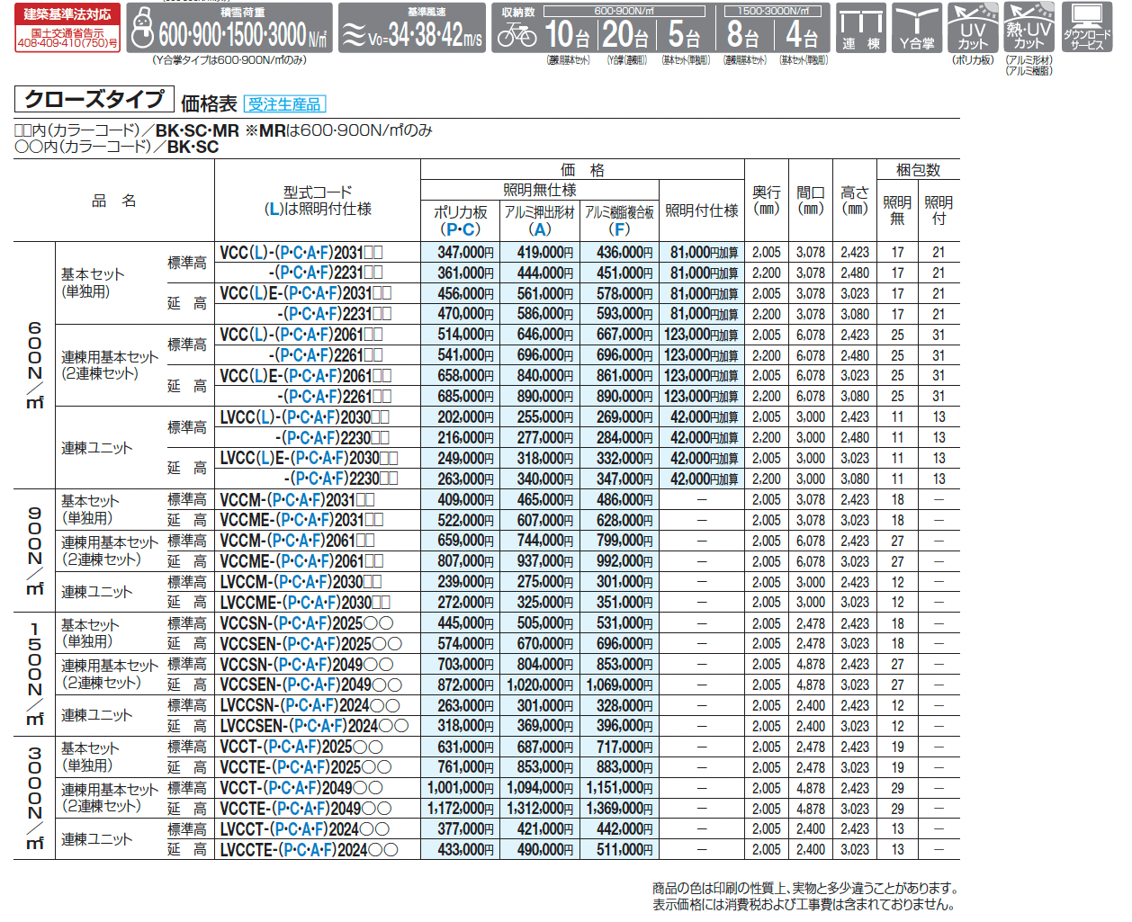Select the アルミ樹脂複合板 (F) column cell

pos(618,215)
